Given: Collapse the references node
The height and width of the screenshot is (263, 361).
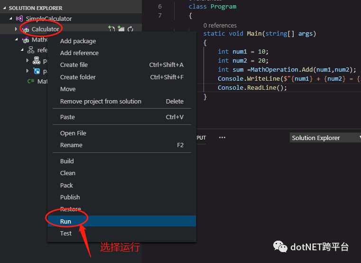Looking at the screenshot, I should (x=22, y=50).
